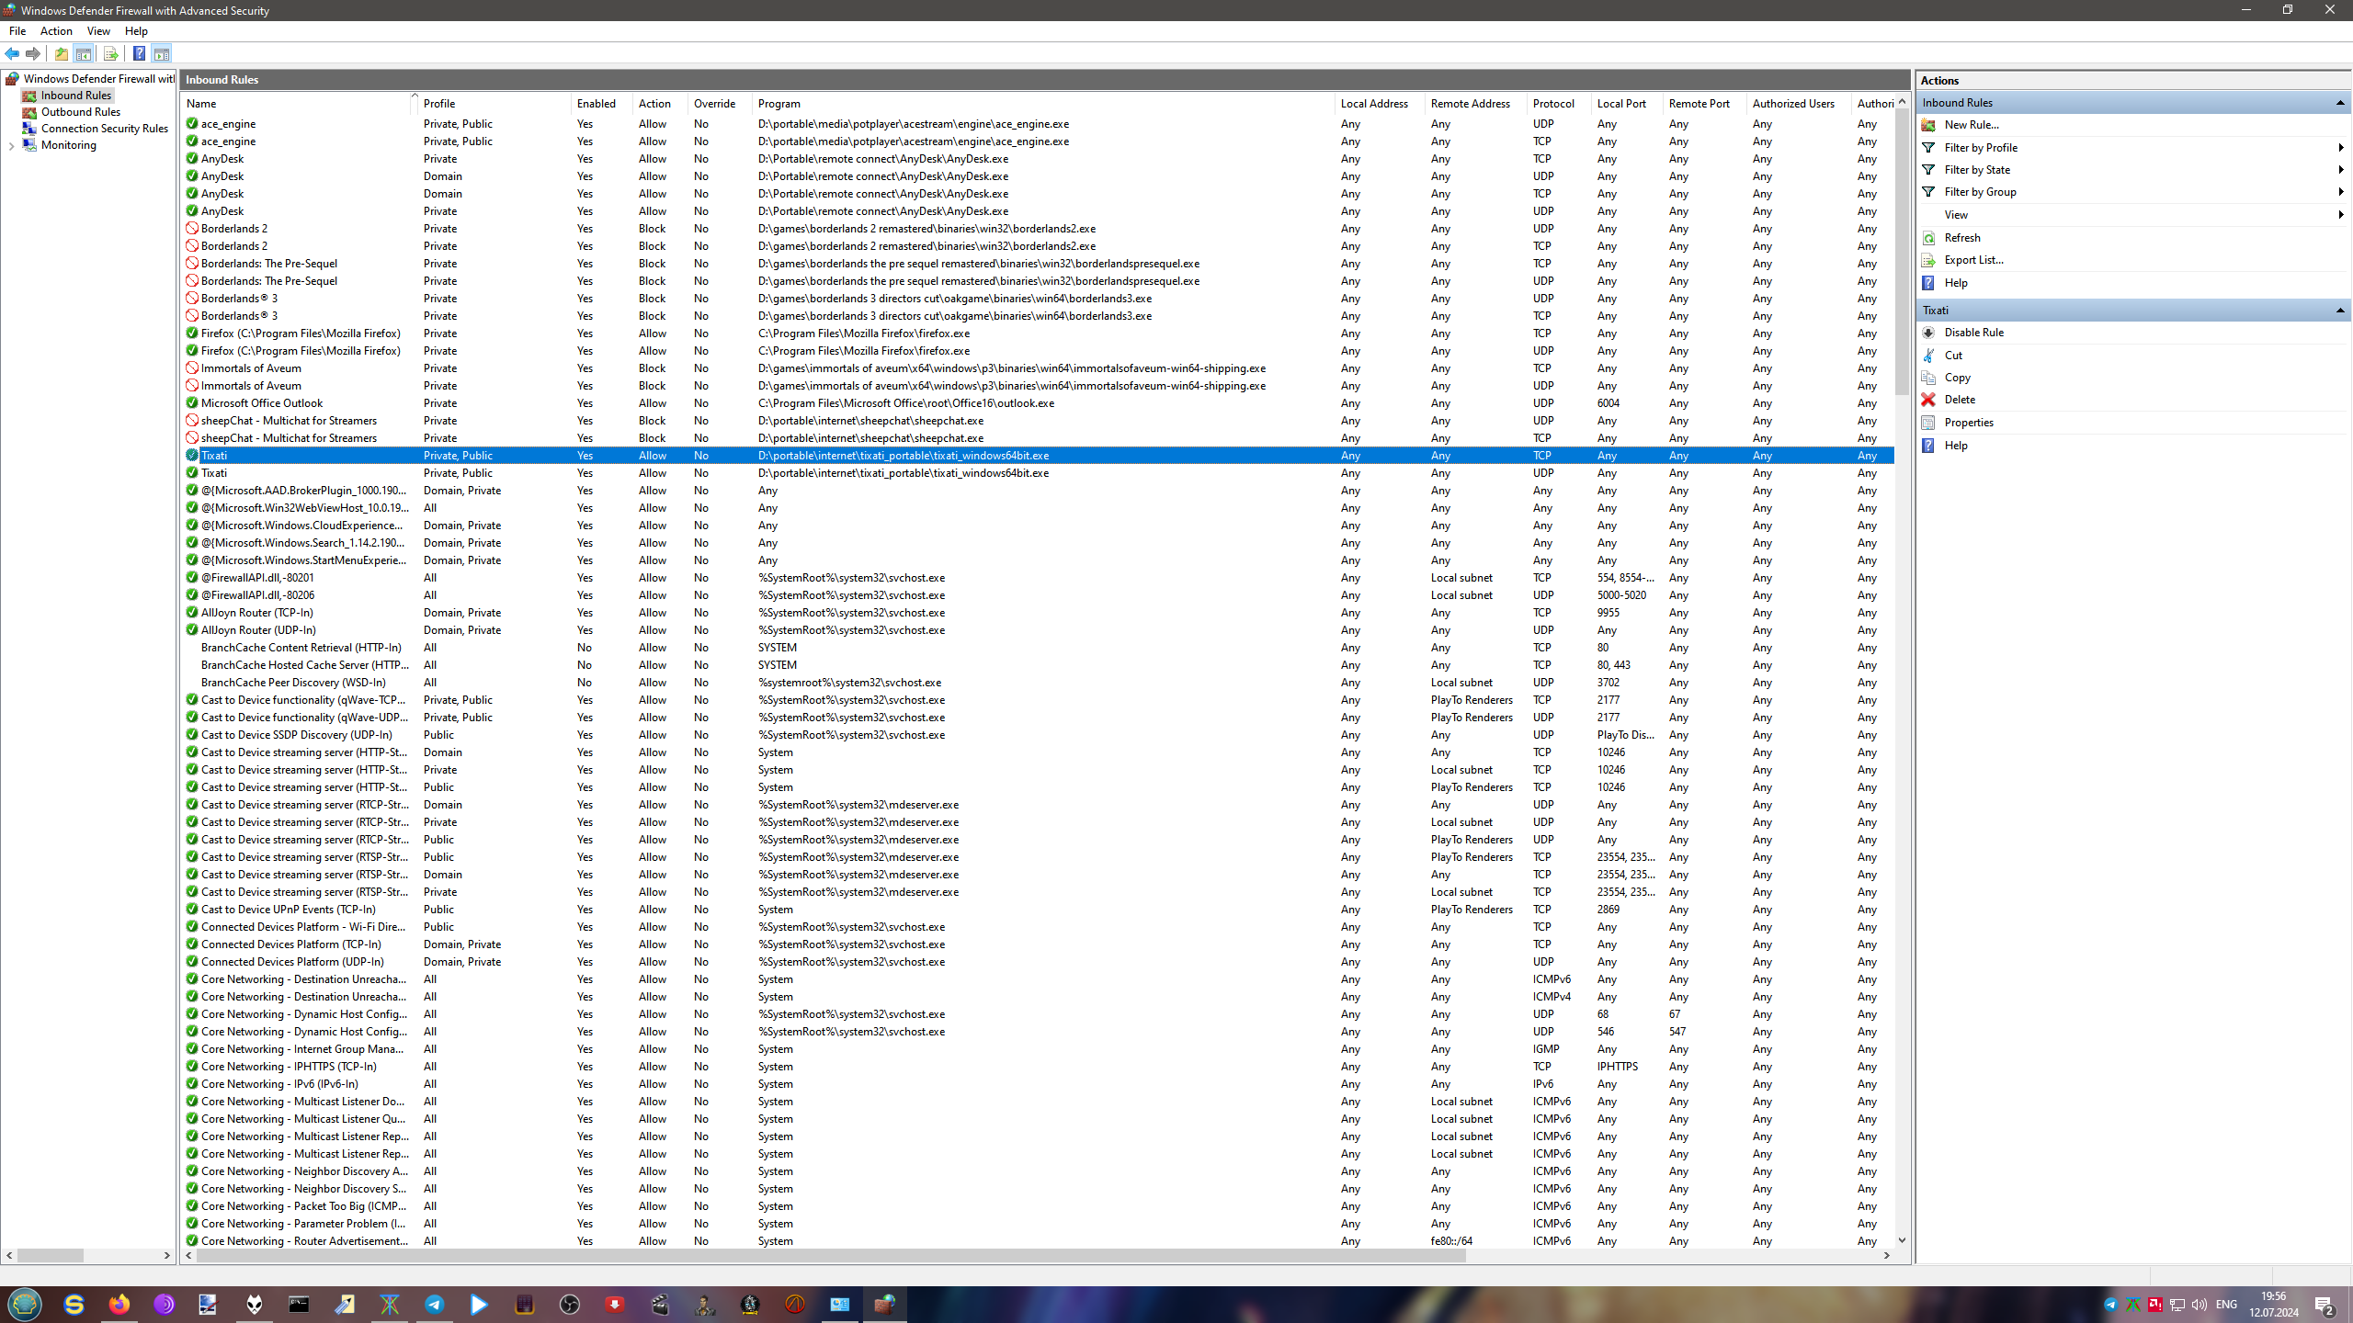Click the blue Help toolbar icon

click(x=139, y=53)
